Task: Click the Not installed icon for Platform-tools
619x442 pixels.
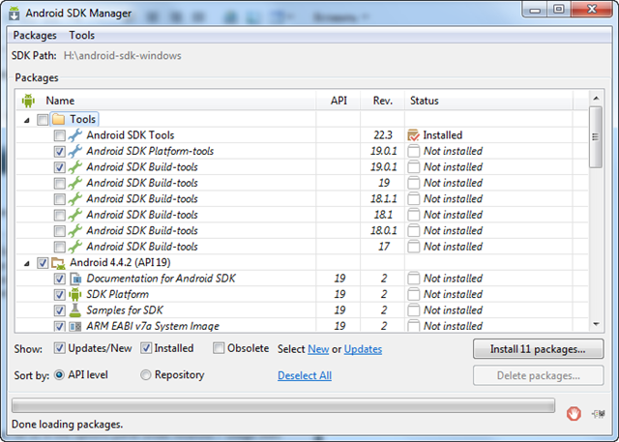Action: coord(413,151)
